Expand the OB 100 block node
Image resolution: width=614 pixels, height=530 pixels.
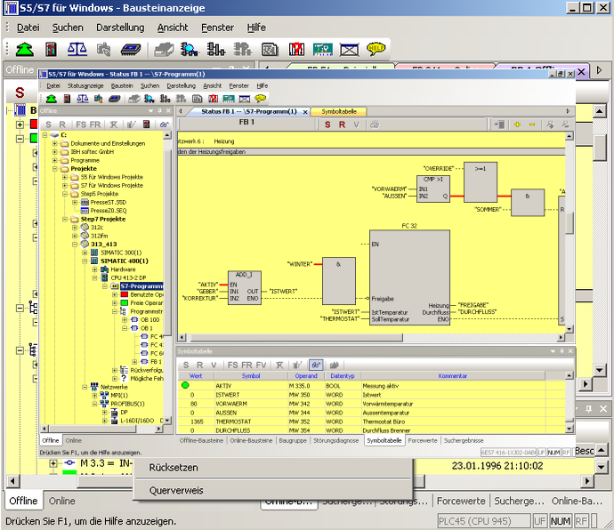[x=125, y=320]
